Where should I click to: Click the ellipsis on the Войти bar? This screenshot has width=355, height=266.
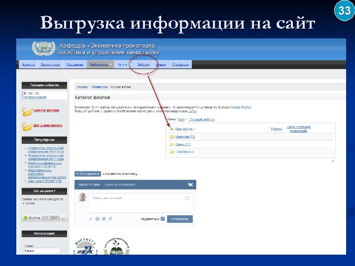63,218
